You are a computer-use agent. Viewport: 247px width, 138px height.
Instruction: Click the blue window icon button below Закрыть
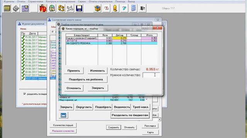[x=63, y=115]
